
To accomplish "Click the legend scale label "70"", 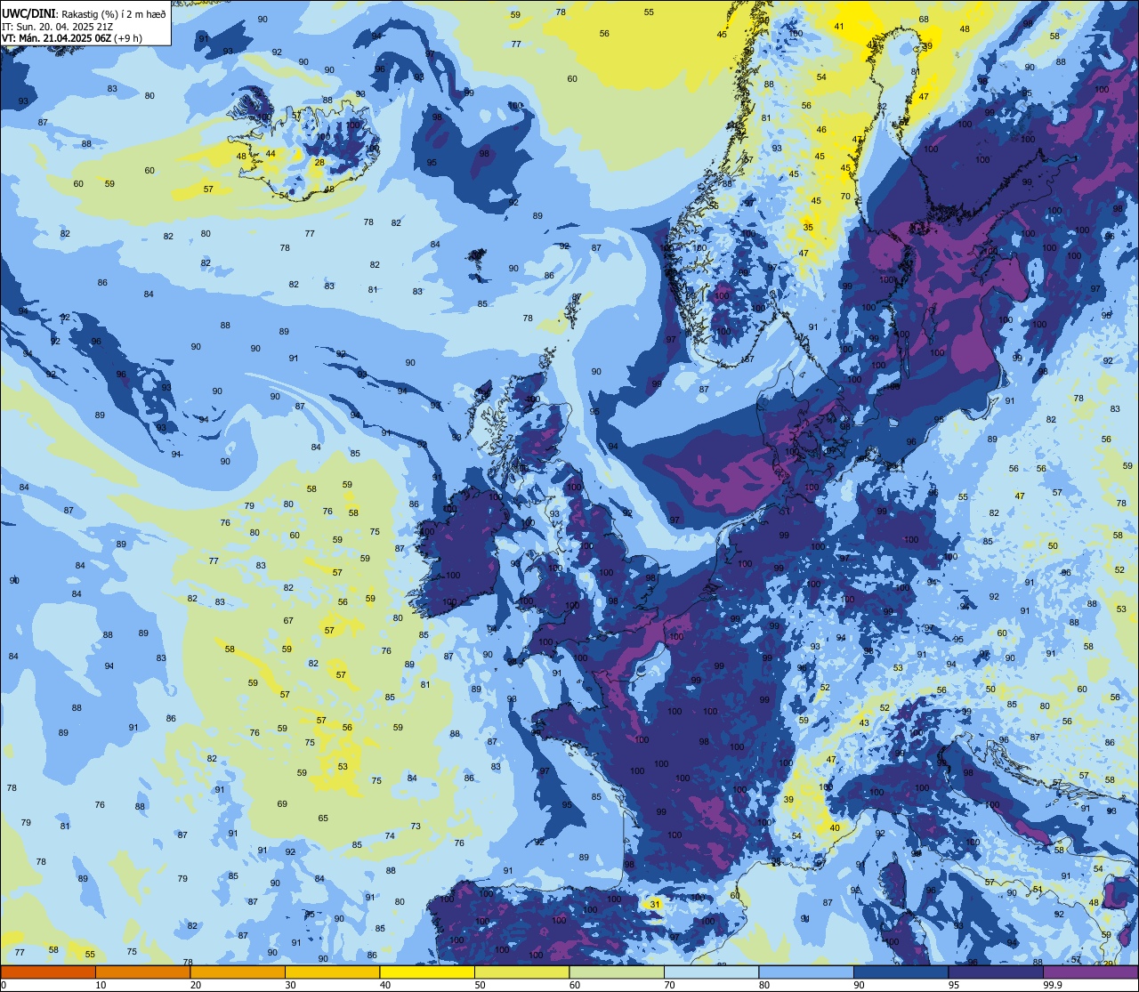I will point(669,985).
